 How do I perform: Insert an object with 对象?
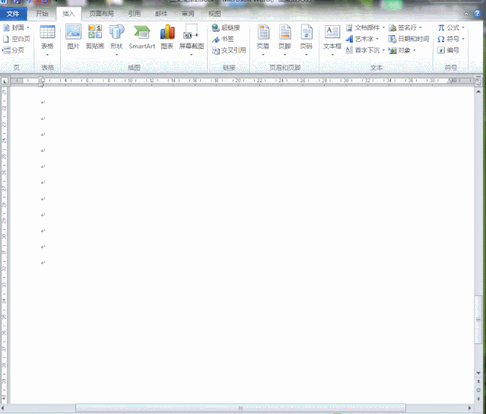coord(402,50)
